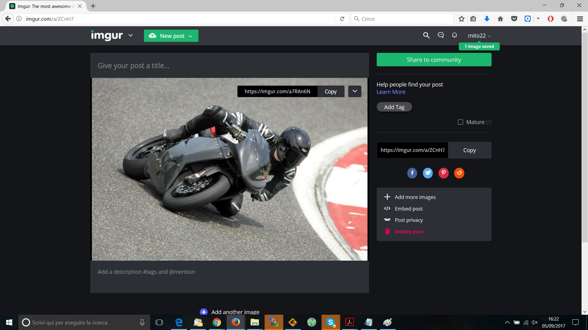
Task: Share post on Facebook
Action: pos(412,173)
